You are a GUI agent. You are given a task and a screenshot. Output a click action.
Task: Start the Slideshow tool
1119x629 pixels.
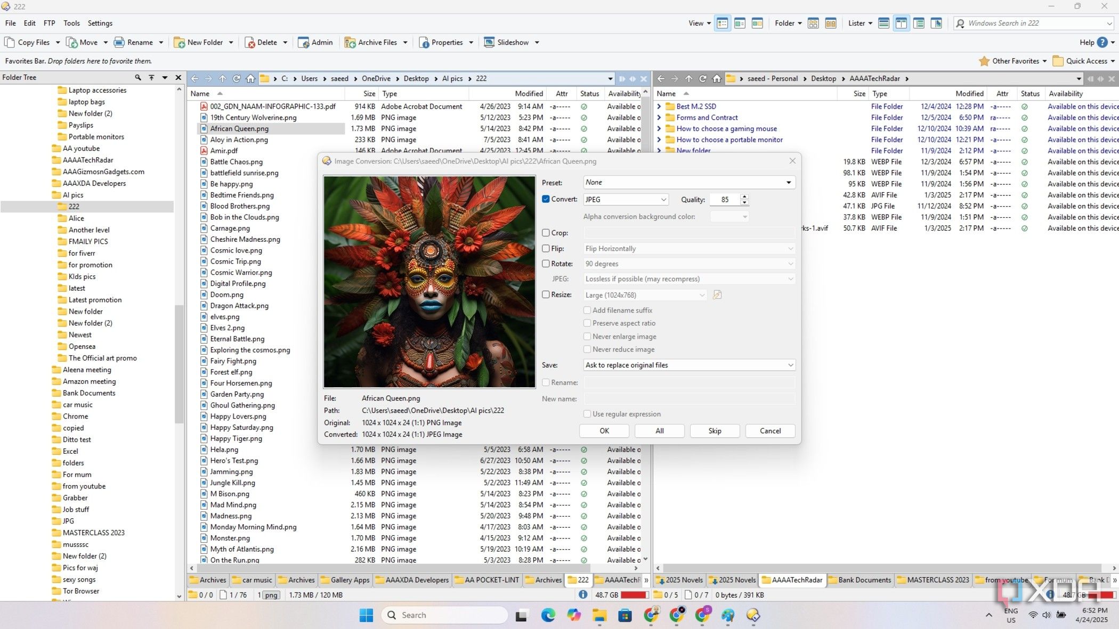pos(506,43)
